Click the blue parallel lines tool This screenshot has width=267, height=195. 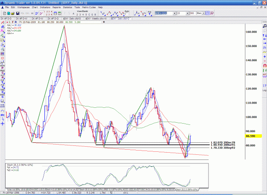click(x=3, y=27)
